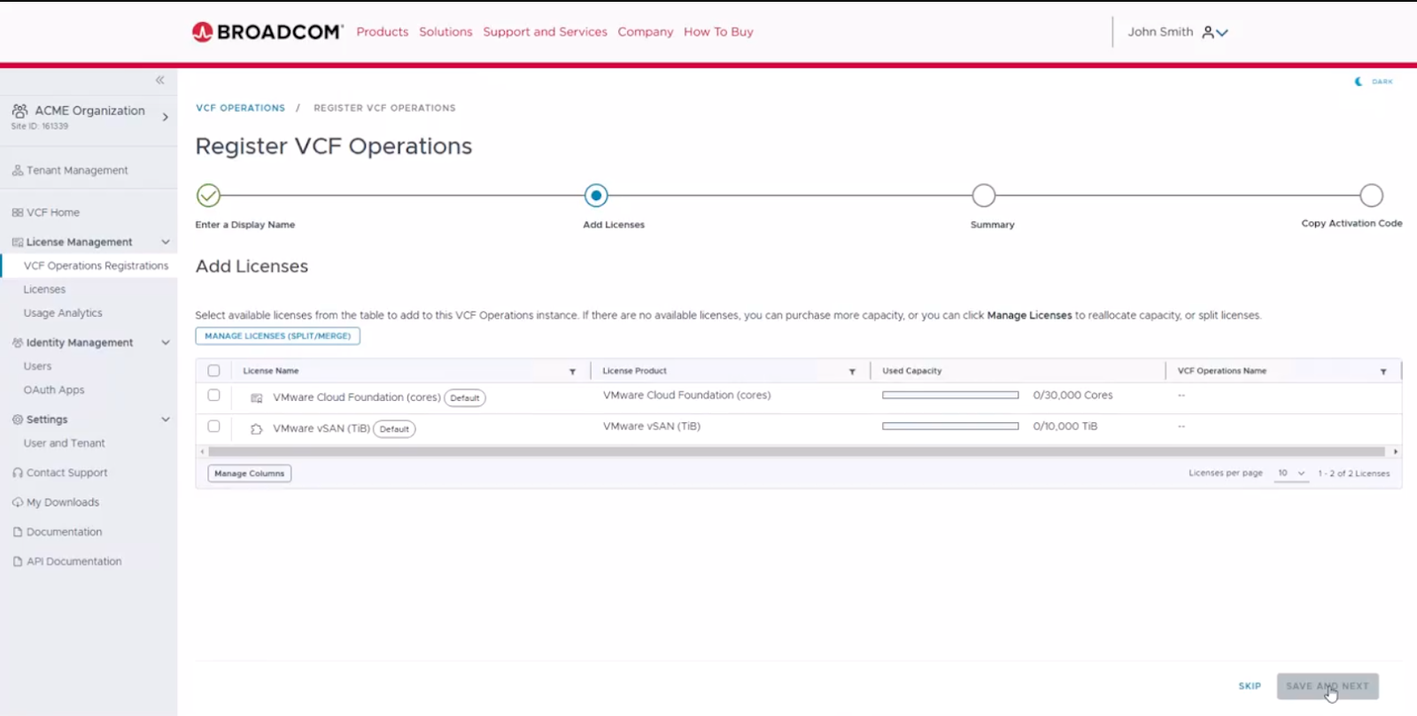Viewport: 1417px width, 716px height.
Task: Open Company menu
Action: (646, 32)
